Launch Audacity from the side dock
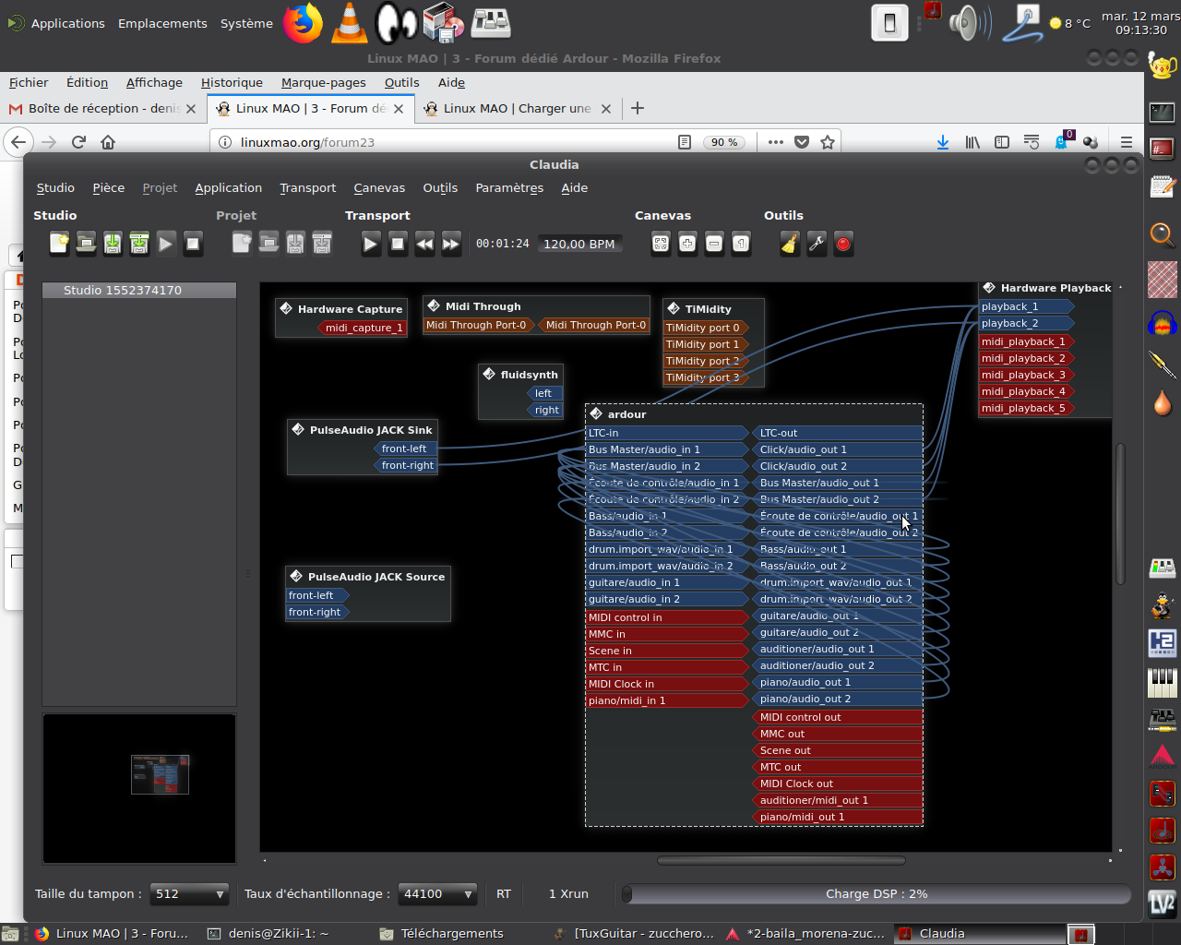This screenshot has height=945, width=1181. [1163, 325]
